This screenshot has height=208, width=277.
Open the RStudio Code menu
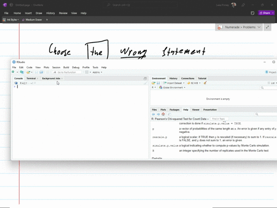click(29, 68)
